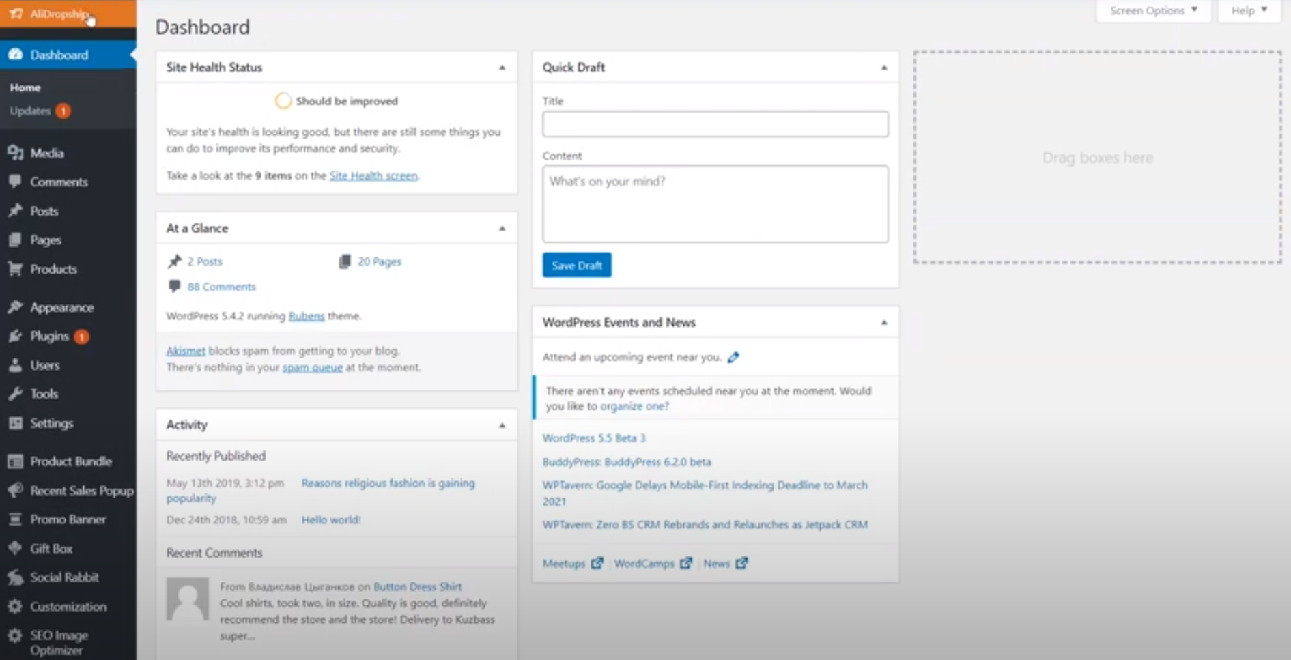Open the 88 Comments link
This screenshot has width=1291, height=660.
[221, 287]
